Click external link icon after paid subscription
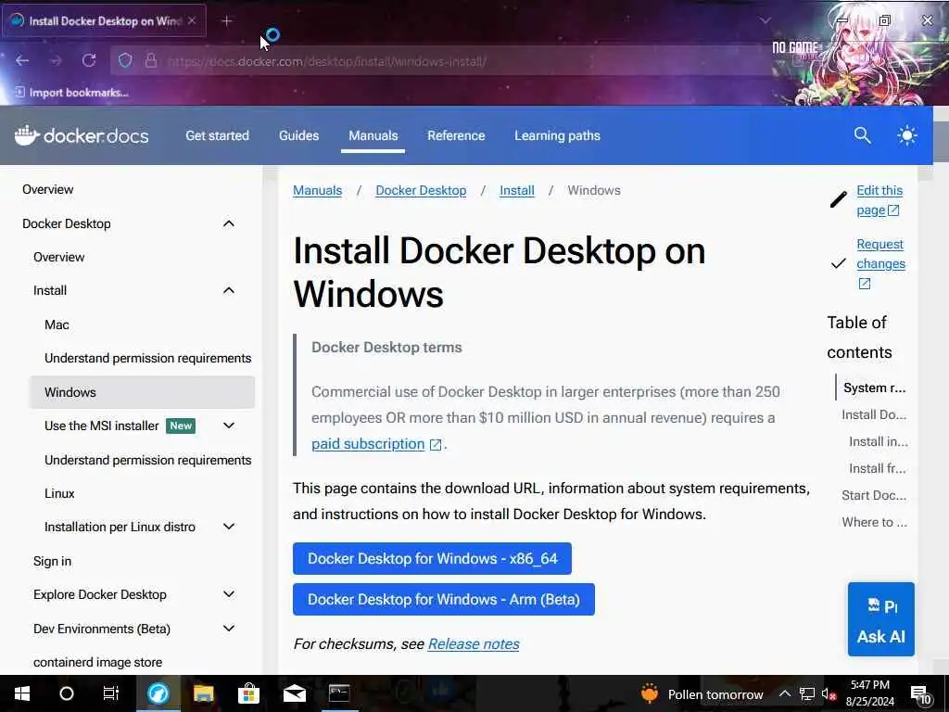 pos(436,444)
